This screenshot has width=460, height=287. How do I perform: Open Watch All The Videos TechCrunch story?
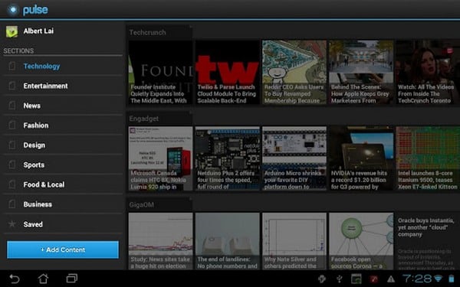(428, 73)
